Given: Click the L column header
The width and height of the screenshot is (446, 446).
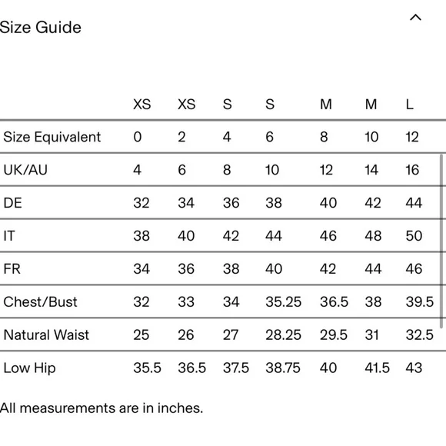Looking at the screenshot, I should tap(410, 105).
